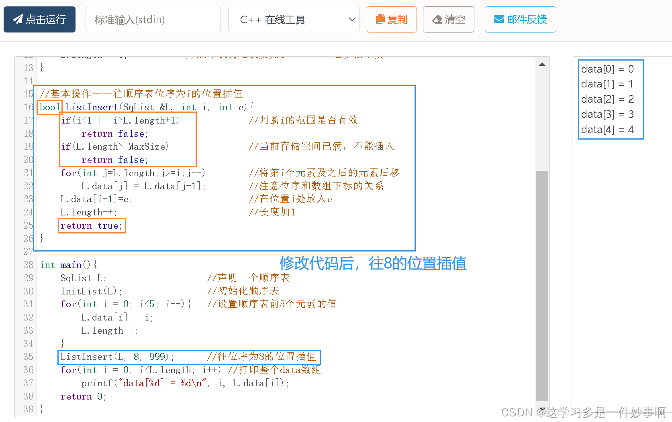Viewport: 672px width, 422px height.
Task: Click the code editor vertical scrollbar thumb
Action: [x=542, y=286]
